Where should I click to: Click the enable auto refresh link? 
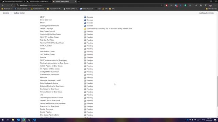click(206, 13)
